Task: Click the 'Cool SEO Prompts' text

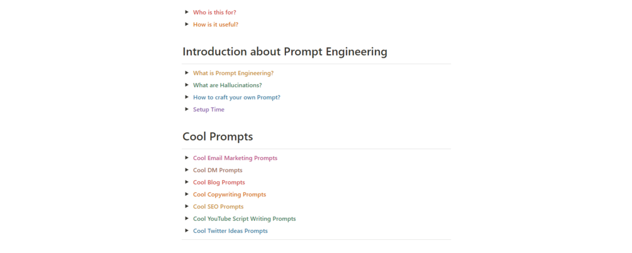Action: click(218, 207)
